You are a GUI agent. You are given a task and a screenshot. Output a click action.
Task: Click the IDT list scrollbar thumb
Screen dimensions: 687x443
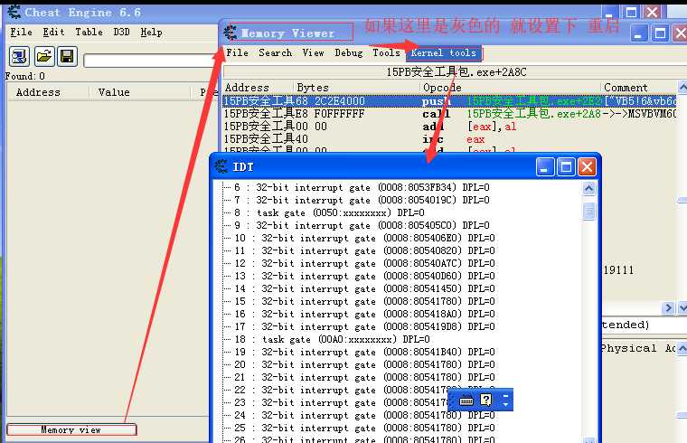click(588, 212)
